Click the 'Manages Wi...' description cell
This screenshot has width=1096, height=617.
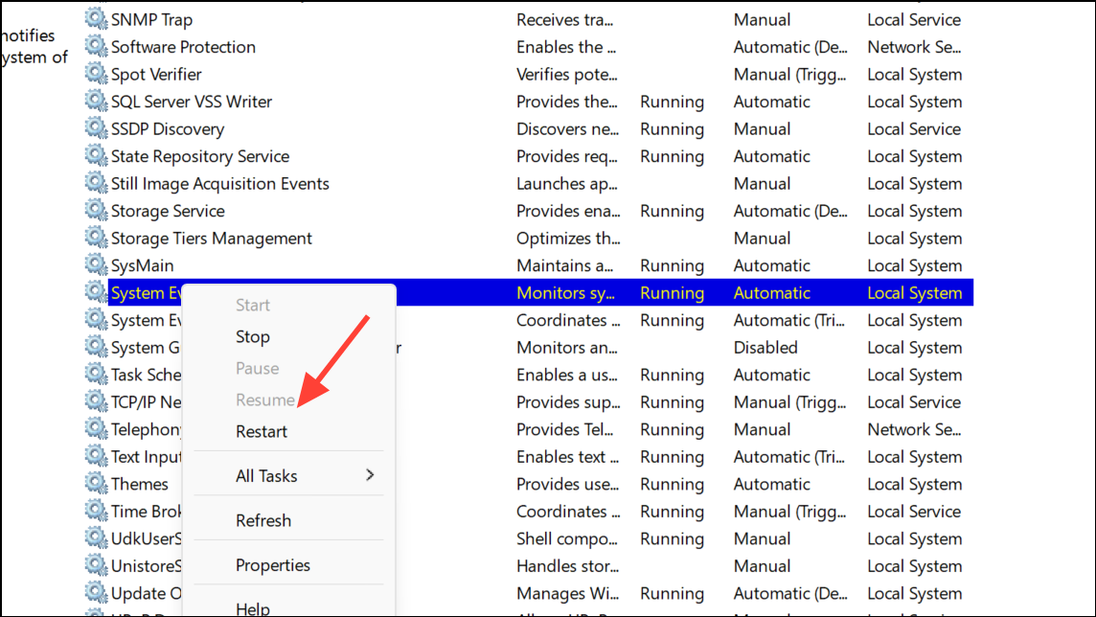point(567,593)
